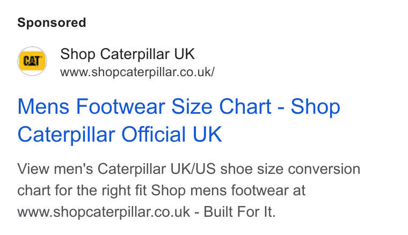Open the www.shopcaterpillar.co.uk/ display URL

point(137,72)
